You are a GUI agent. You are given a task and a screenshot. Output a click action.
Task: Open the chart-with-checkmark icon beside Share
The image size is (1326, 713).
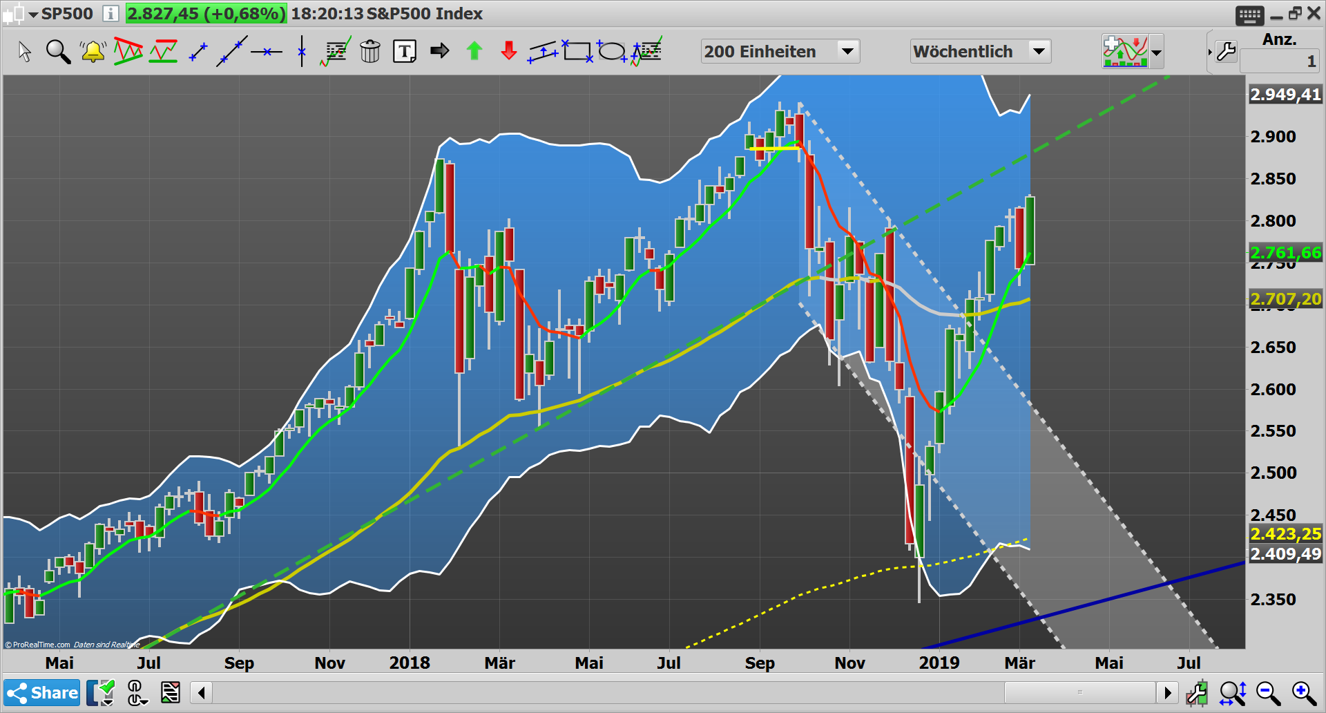pos(102,692)
